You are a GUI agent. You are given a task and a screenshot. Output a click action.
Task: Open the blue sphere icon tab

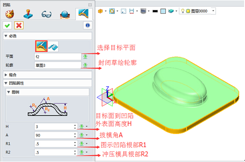pyautogui.click(x=65, y=14)
